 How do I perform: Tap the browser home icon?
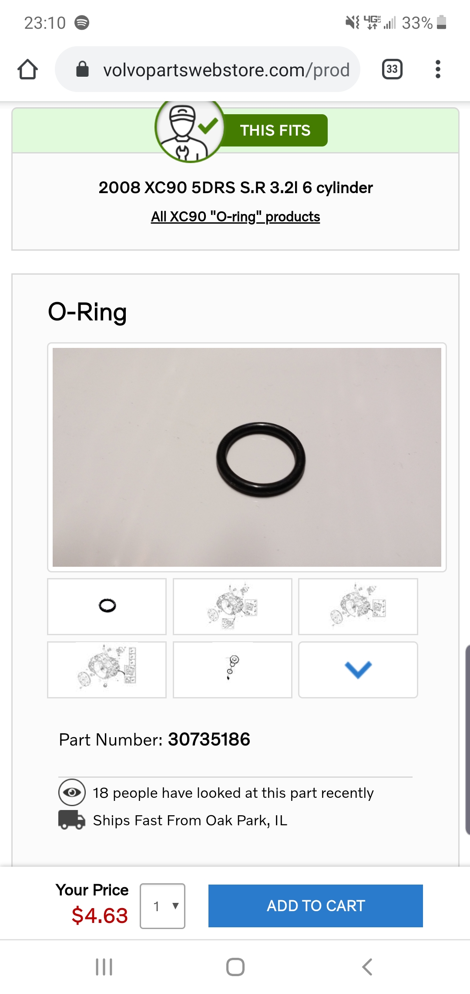click(27, 69)
